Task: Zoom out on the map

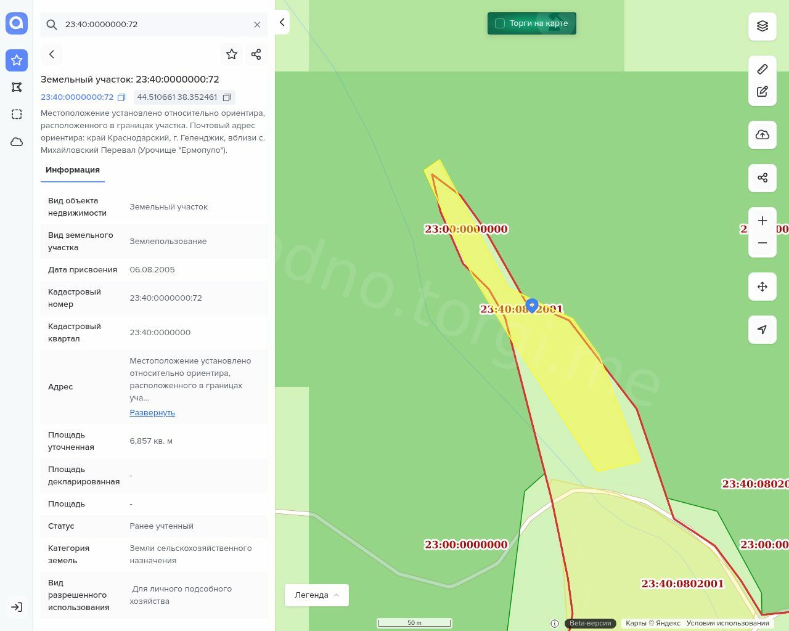Action: (762, 243)
